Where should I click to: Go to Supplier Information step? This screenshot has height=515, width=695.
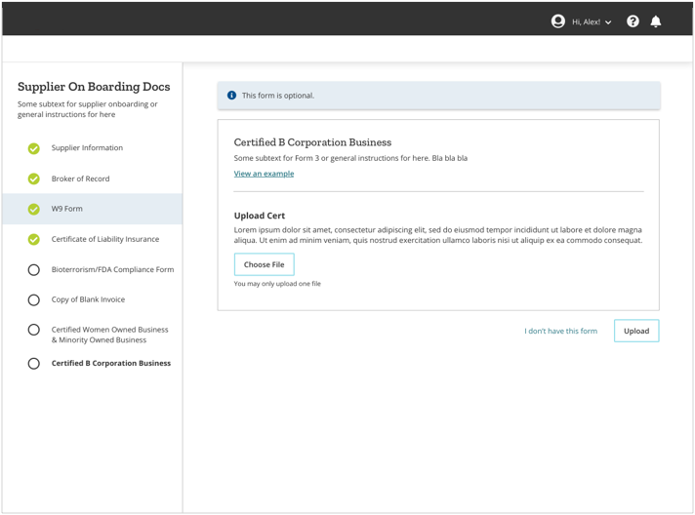[87, 148]
